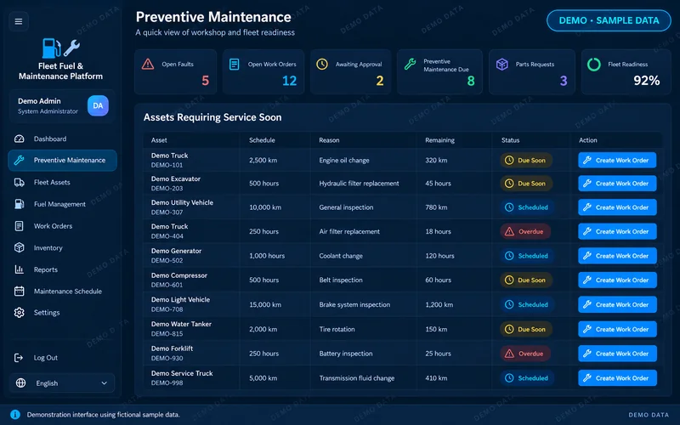Create Work Order for Demo Compressor
Viewport: 680px width, 425px height.
[617, 280]
